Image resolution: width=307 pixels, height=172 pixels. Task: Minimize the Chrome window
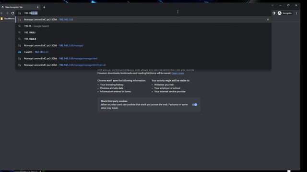[x=280, y=5]
